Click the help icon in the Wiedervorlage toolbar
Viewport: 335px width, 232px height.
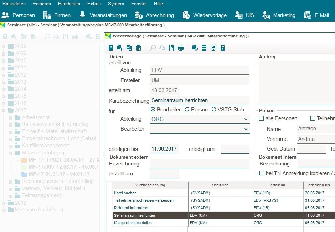(111, 48)
